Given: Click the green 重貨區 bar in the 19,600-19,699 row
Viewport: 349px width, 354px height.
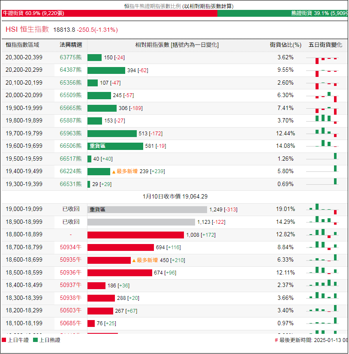Looking at the screenshot, I should click(x=115, y=146).
